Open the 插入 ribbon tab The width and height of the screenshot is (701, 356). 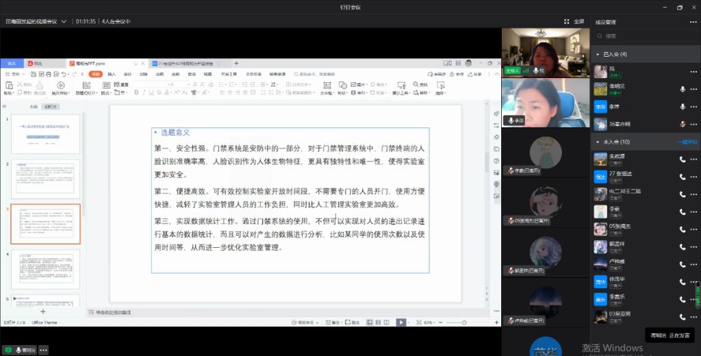pyautogui.click(x=112, y=74)
